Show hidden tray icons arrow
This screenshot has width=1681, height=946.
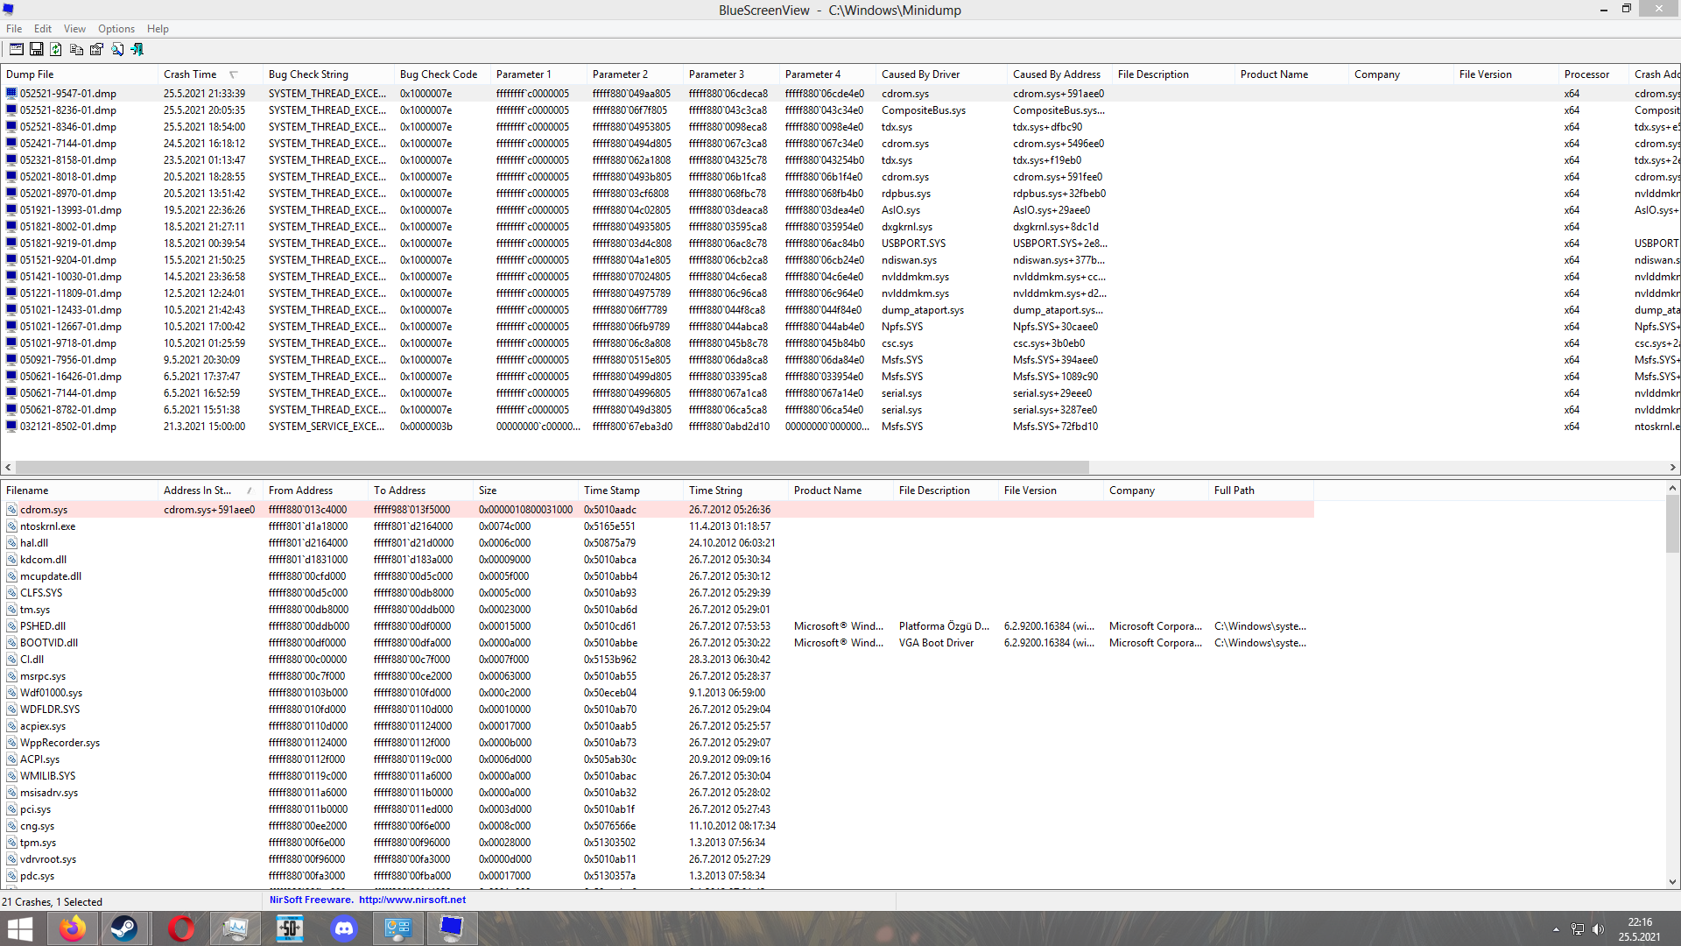point(1556,929)
